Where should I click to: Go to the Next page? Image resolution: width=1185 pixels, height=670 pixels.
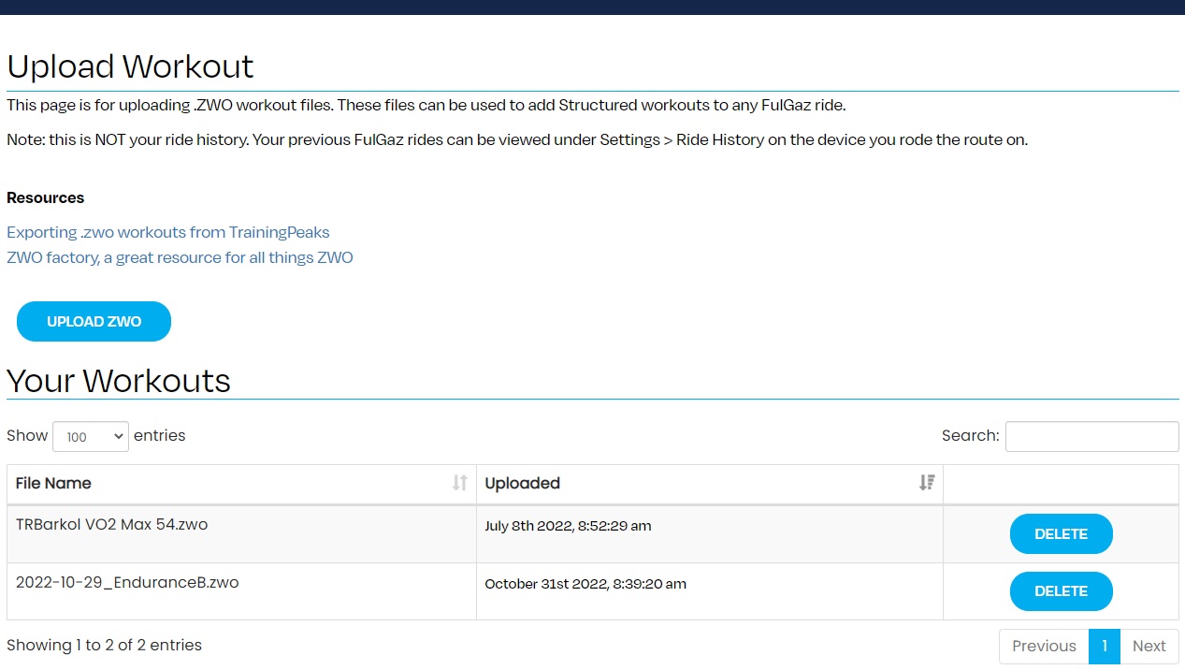1149,646
